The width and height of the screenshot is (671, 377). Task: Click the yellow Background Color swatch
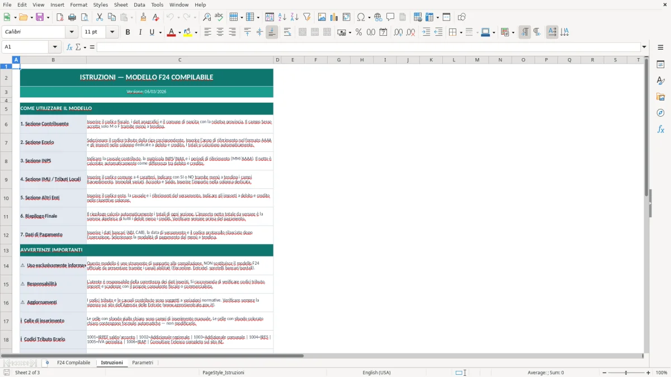188,32
